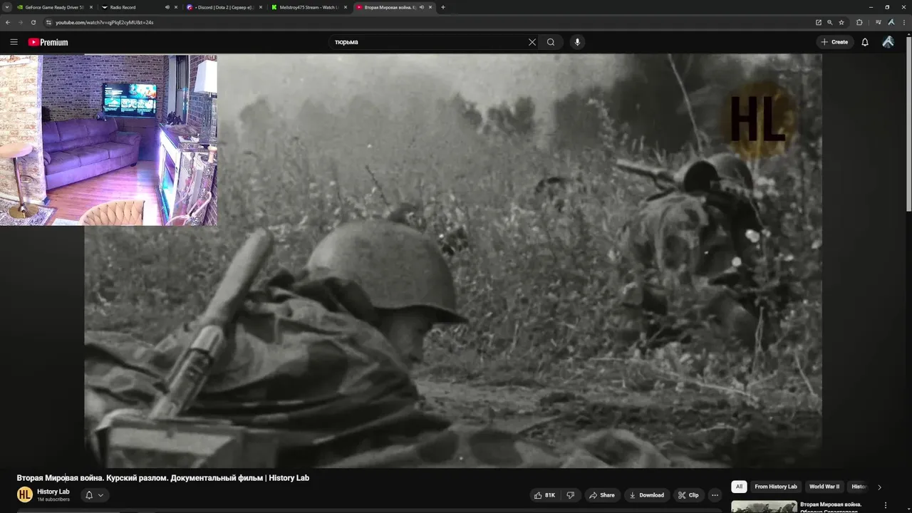Dislike the video with the thumbs-down icon

570,495
